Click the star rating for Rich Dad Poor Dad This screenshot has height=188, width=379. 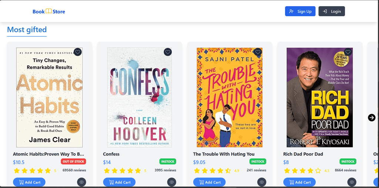point(302,171)
